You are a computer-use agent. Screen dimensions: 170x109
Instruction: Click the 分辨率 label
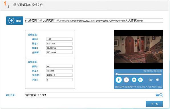(x=36, y=52)
